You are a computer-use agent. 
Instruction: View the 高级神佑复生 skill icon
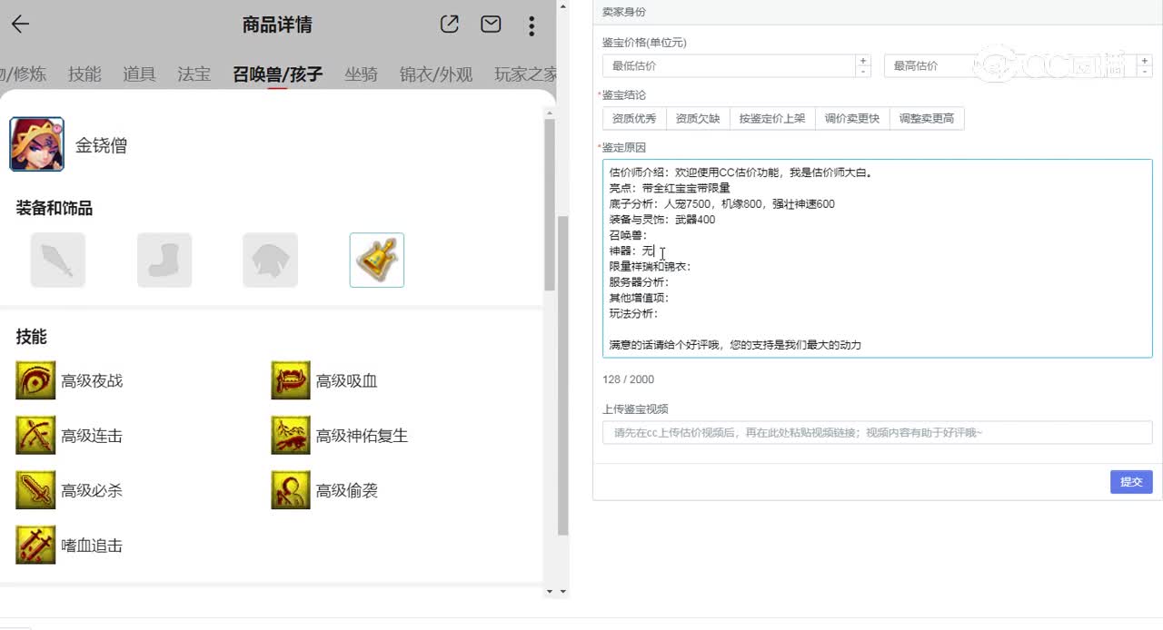pyautogui.click(x=290, y=436)
